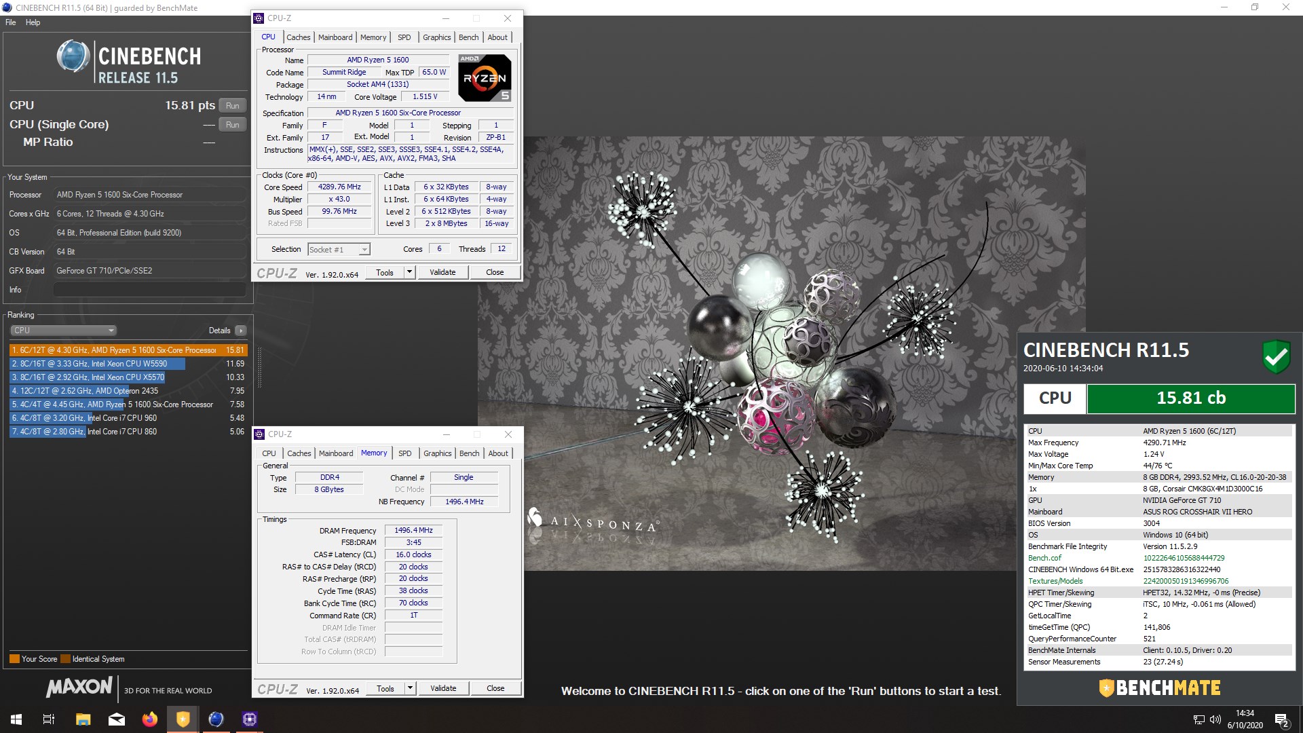This screenshot has height=733, width=1303.
Task: Open Windows Start menu
Action: click(16, 719)
